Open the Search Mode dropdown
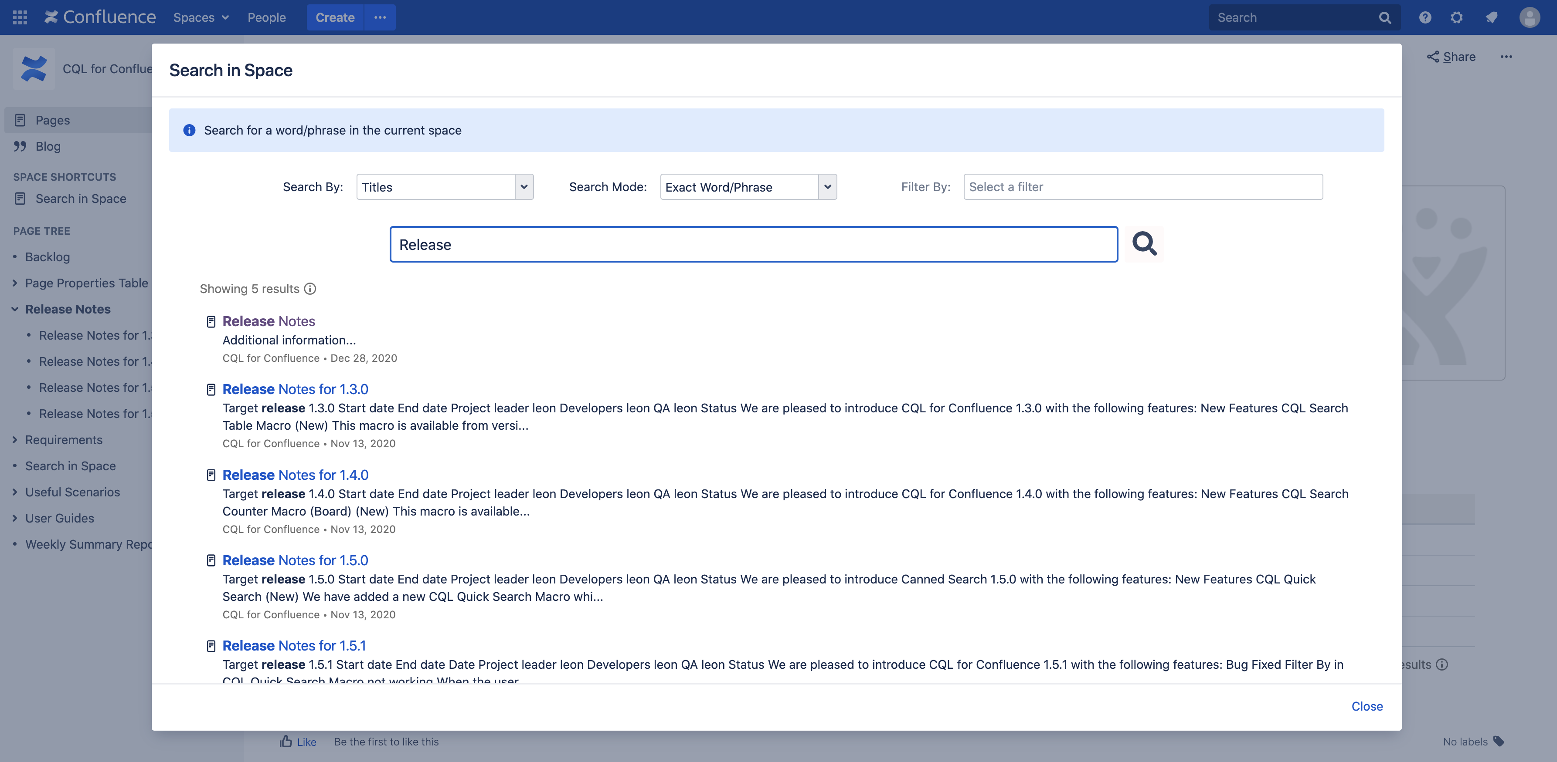The image size is (1557, 762). (748, 187)
